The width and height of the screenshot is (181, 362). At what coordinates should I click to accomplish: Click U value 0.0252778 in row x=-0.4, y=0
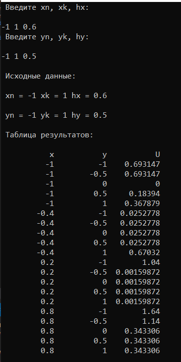pyautogui.click(x=140, y=233)
